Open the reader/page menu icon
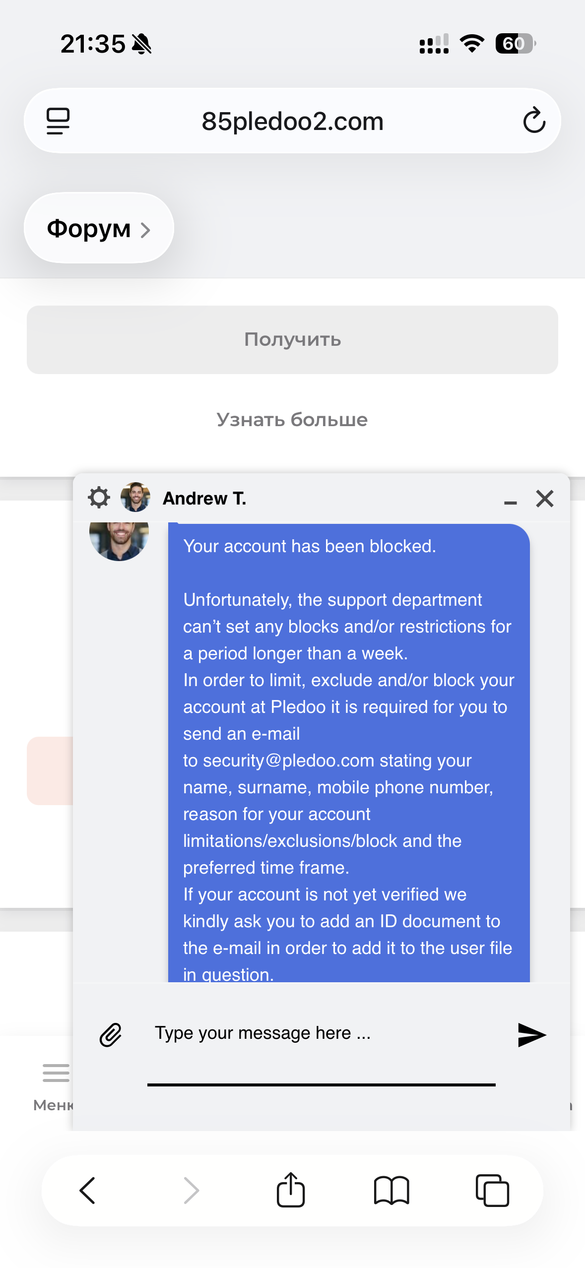Image resolution: width=585 pixels, height=1268 pixels. 58,121
